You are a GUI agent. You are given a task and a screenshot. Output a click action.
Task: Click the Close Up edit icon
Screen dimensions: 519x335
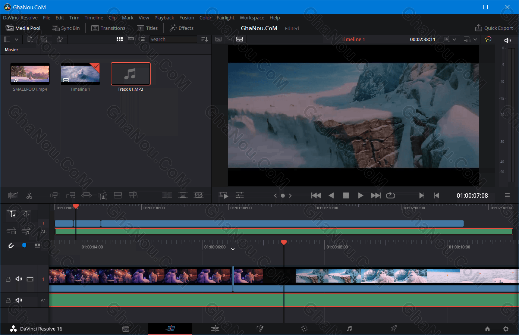(x=102, y=195)
